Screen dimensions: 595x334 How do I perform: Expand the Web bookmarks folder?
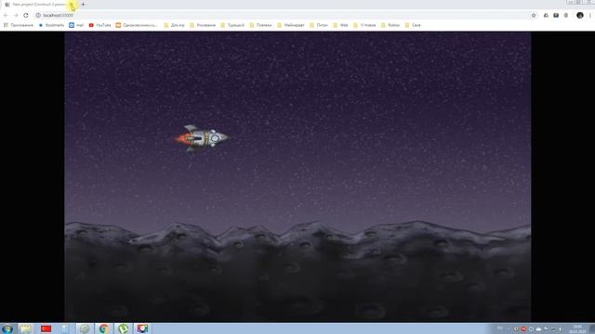340,25
